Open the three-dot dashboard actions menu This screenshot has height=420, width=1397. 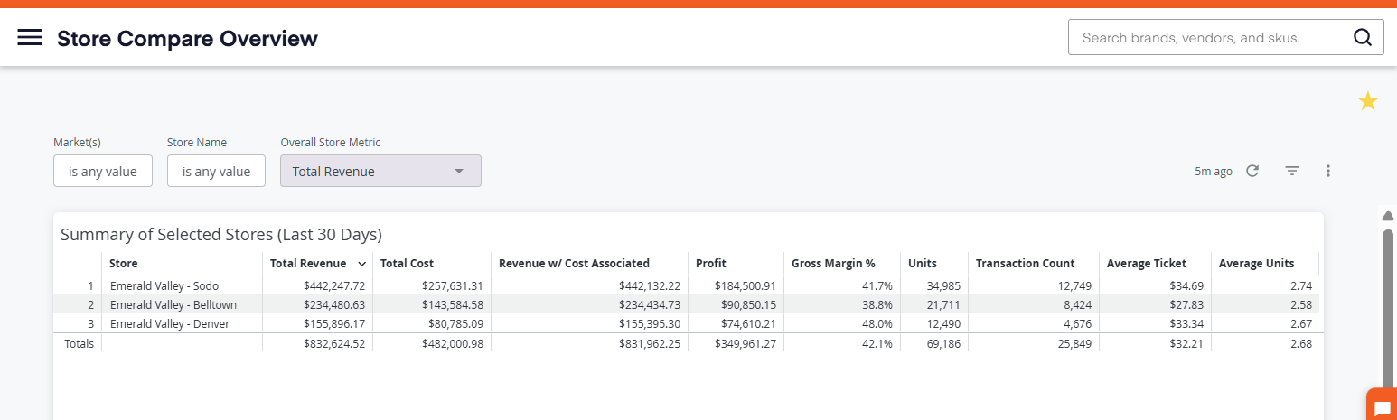click(x=1328, y=171)
